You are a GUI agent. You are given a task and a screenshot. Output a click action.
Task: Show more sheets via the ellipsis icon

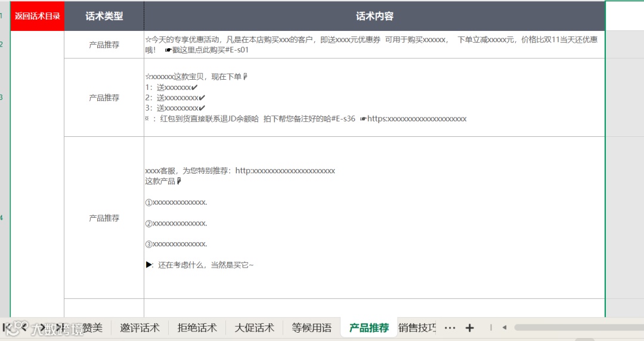[x=450, y=328]
